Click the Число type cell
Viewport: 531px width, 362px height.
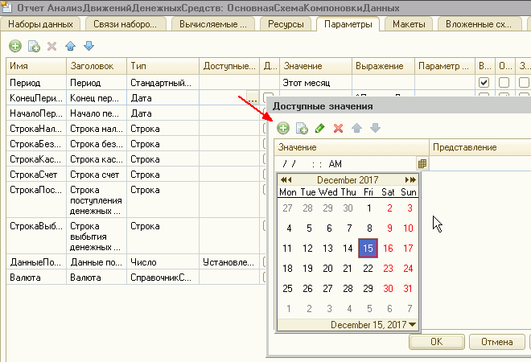163,262
